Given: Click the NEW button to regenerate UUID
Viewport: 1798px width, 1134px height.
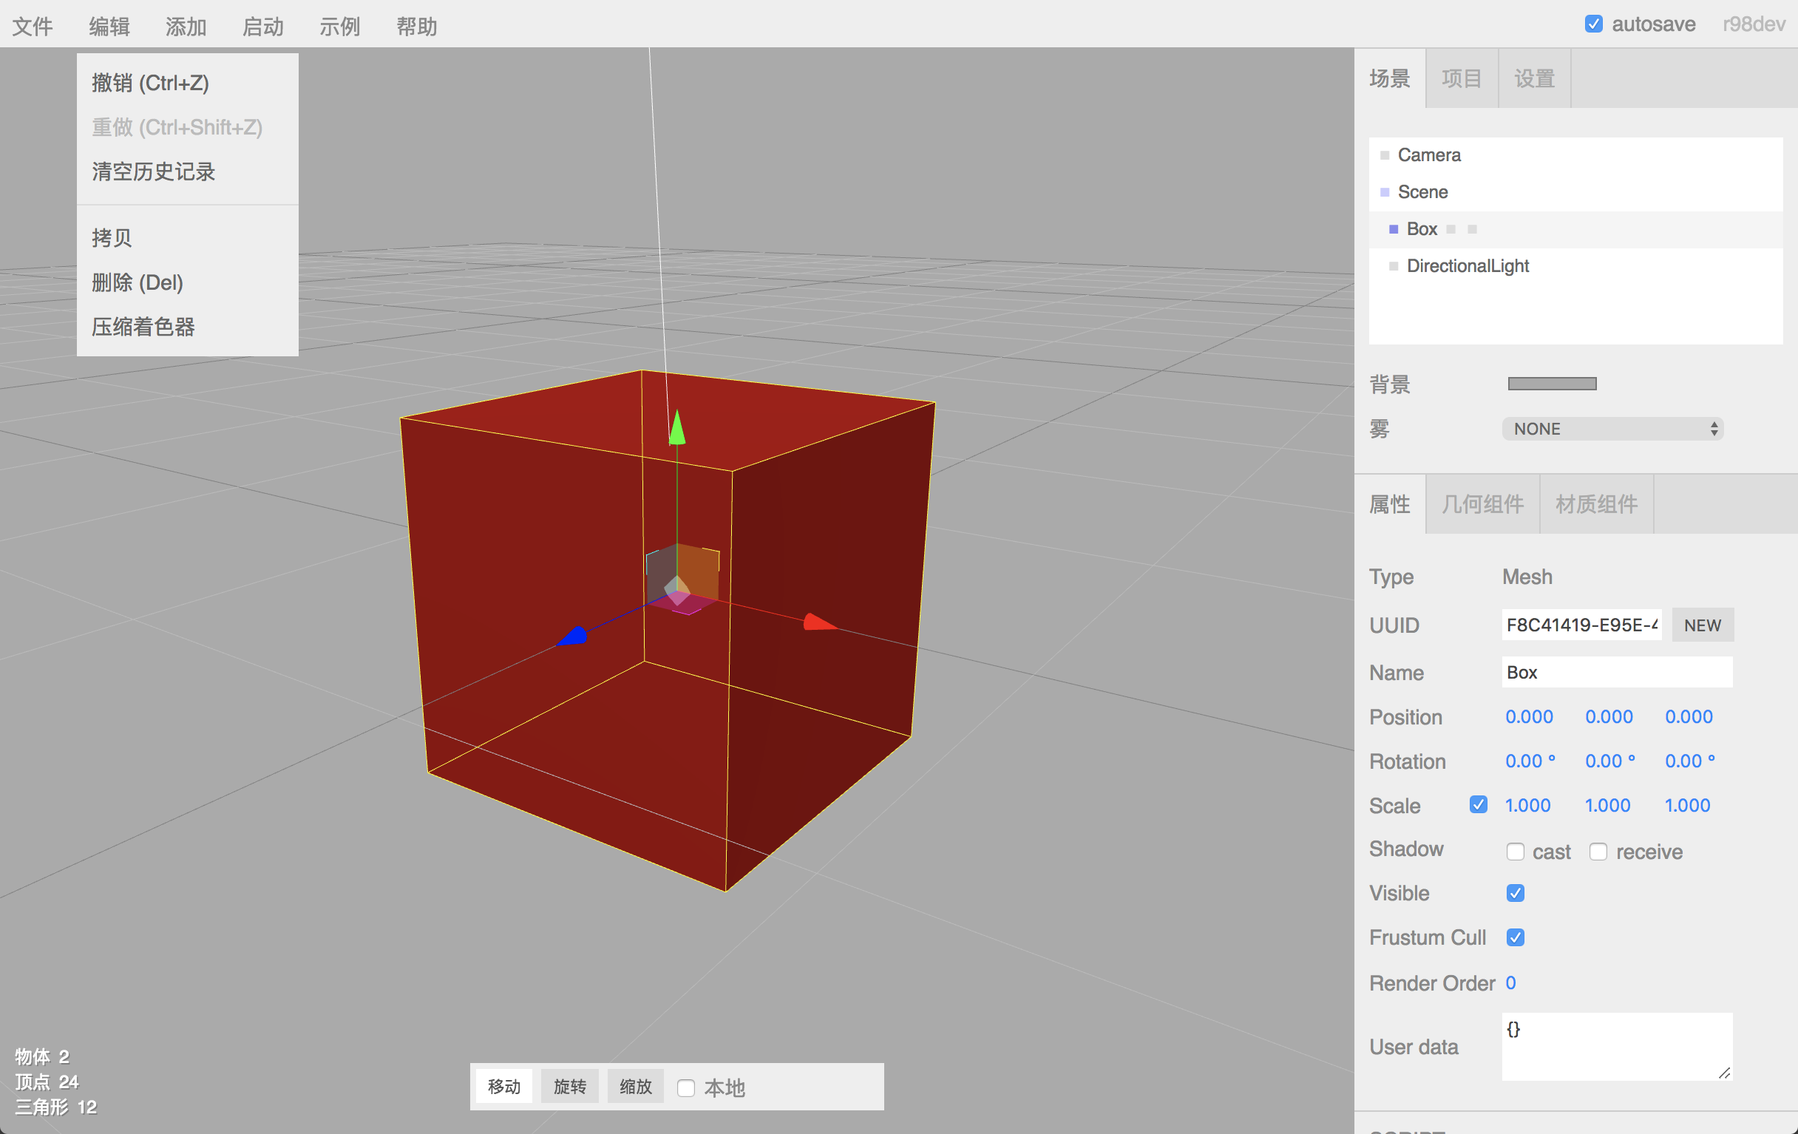Looking at the screenshot, I should tap(1703, 625).
